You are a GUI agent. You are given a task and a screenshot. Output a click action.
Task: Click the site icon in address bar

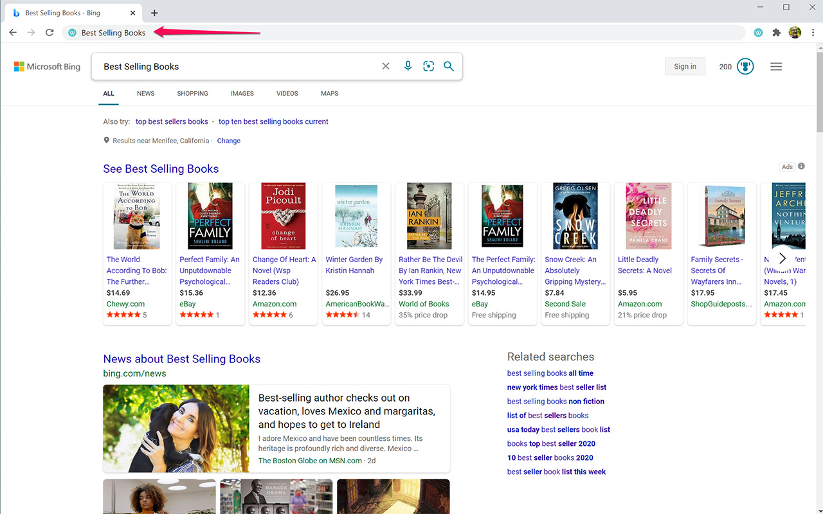[x=73, y=33]
